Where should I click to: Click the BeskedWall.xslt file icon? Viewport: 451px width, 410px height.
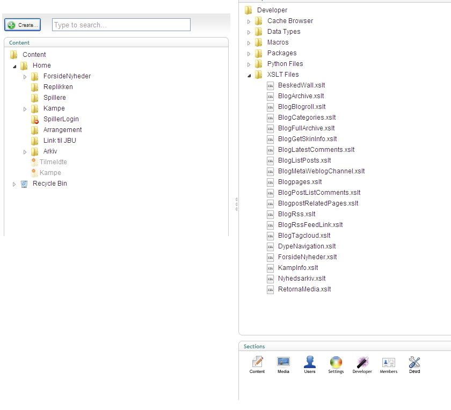tap(270, 86)
